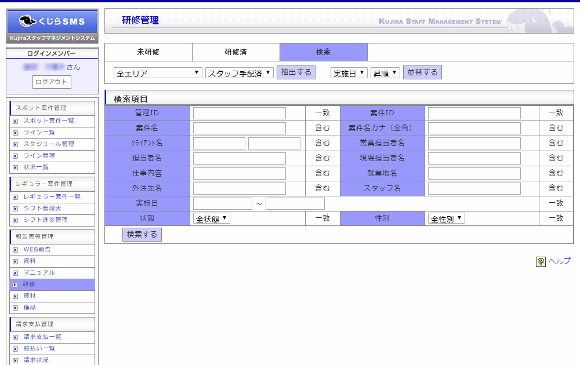Open スポット案件一覧 link in sidebar

(x=49, y=121)
